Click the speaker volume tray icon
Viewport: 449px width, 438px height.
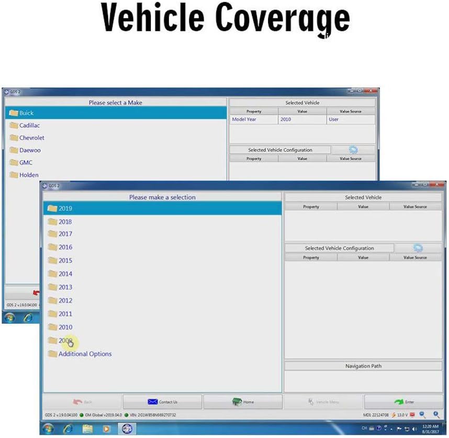click(414, 429)
